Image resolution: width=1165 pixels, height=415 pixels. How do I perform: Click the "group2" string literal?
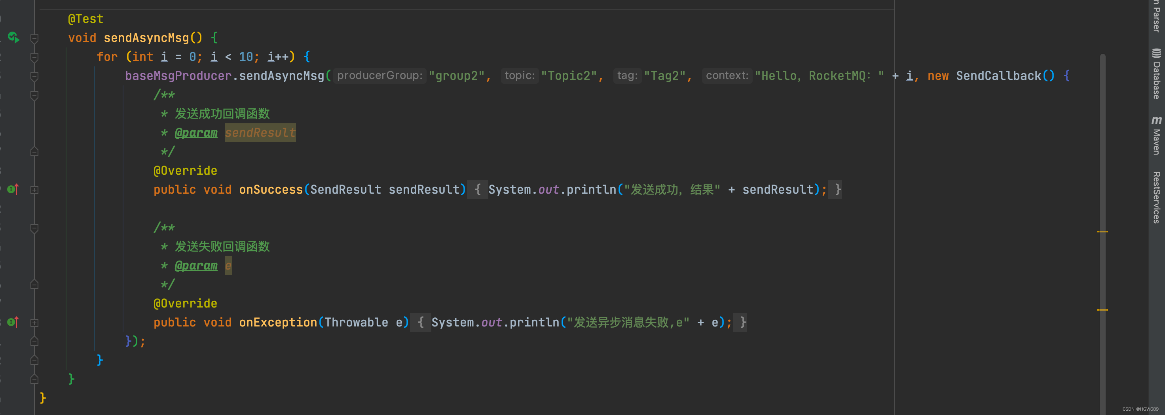[457, 76]
